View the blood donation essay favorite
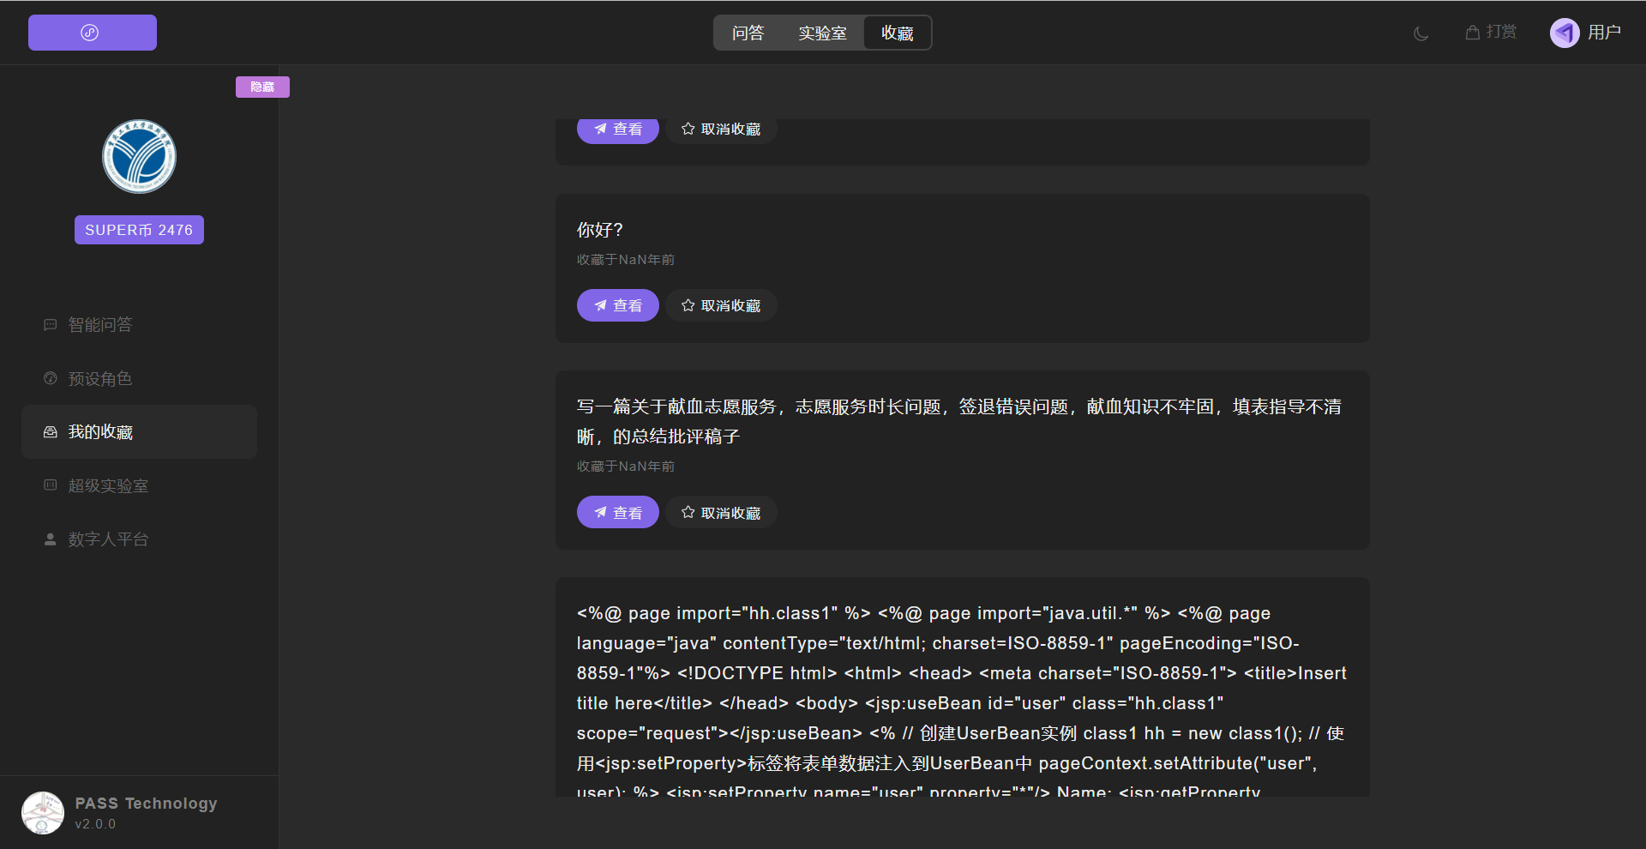The height and width of the screenshot is (849, 1646). [617, 512]
